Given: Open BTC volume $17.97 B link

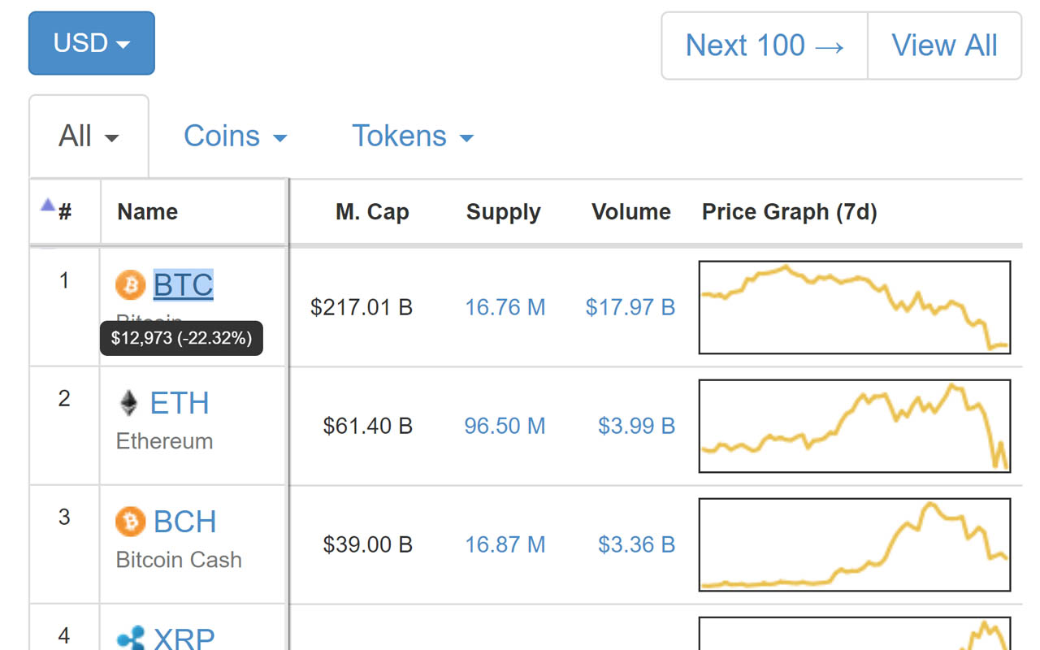Looking at the screenshot, I should coord(630,307).
